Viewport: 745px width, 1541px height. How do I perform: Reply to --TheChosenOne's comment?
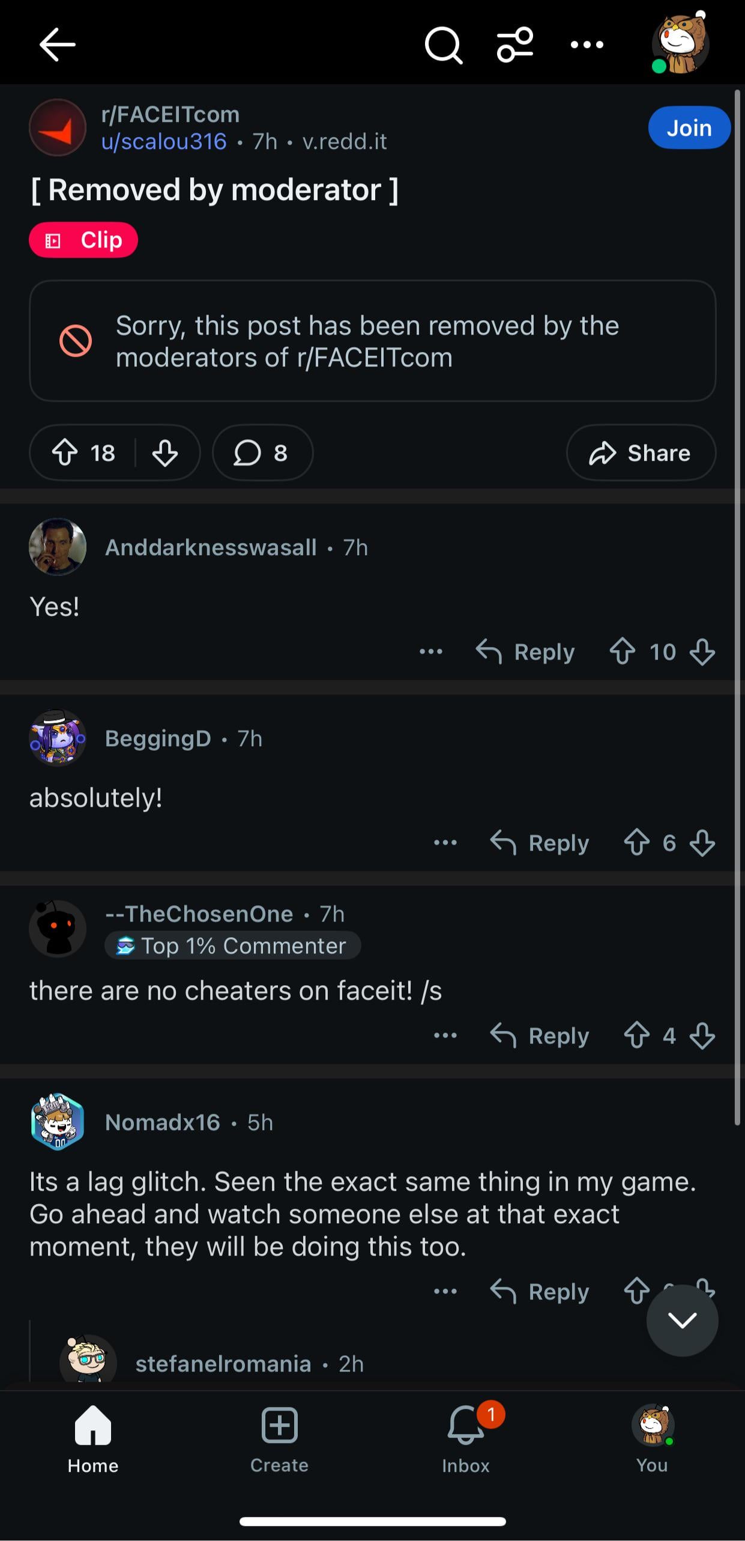[x=540, y=1035]
